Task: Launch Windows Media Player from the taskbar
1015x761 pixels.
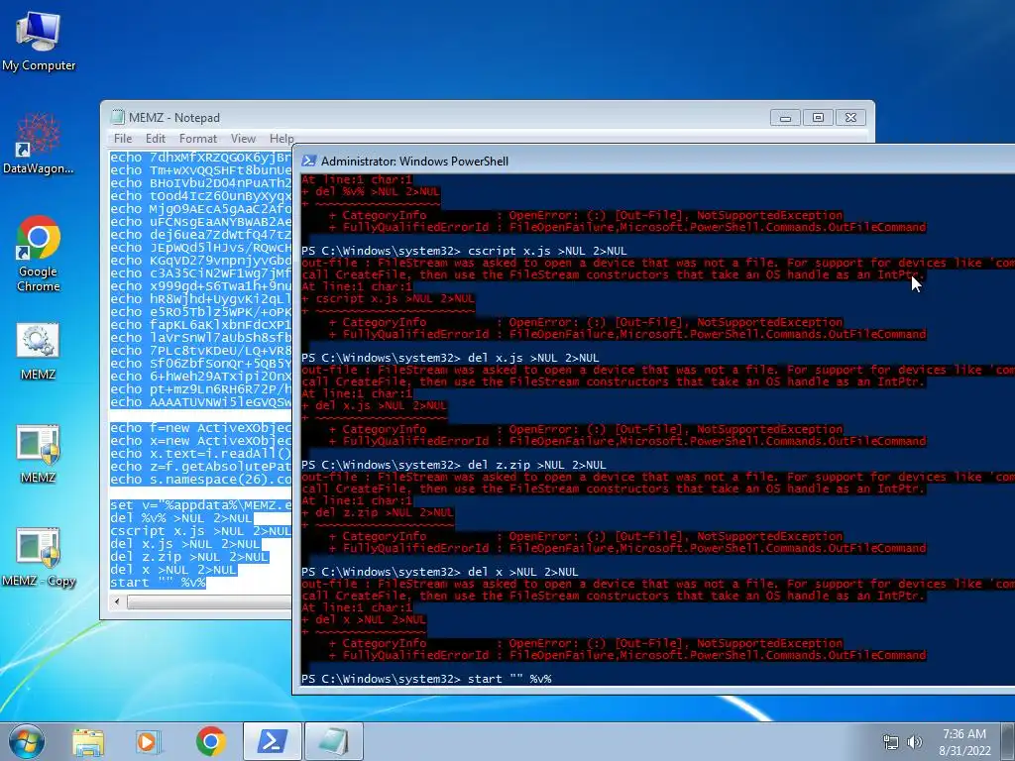Action: point(149,741)
